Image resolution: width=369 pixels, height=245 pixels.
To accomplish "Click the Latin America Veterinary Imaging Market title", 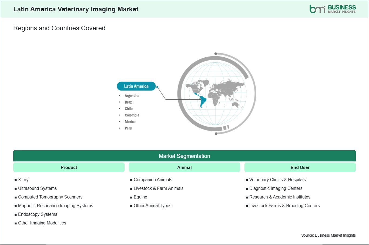I will 76,9.
